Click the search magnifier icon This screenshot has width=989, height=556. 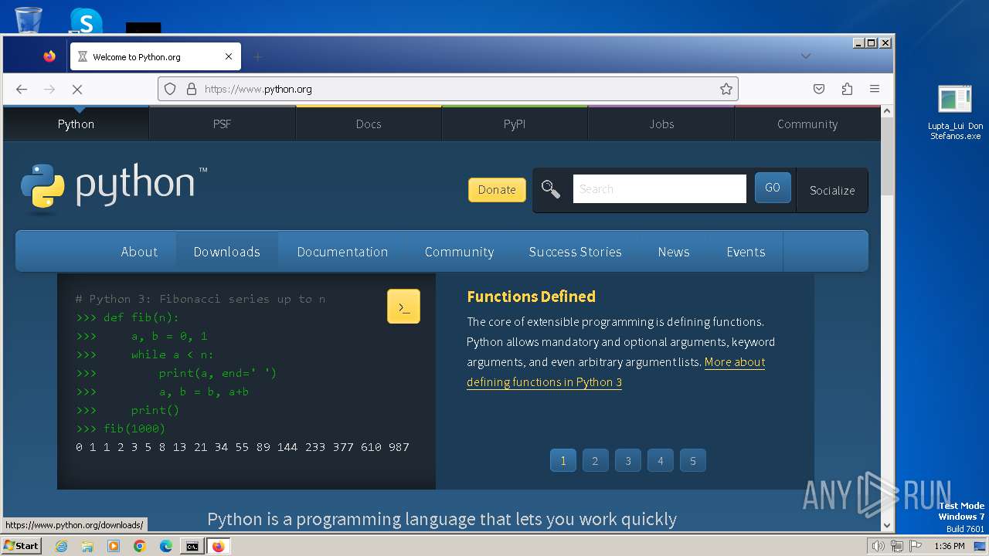click(551, 188)
